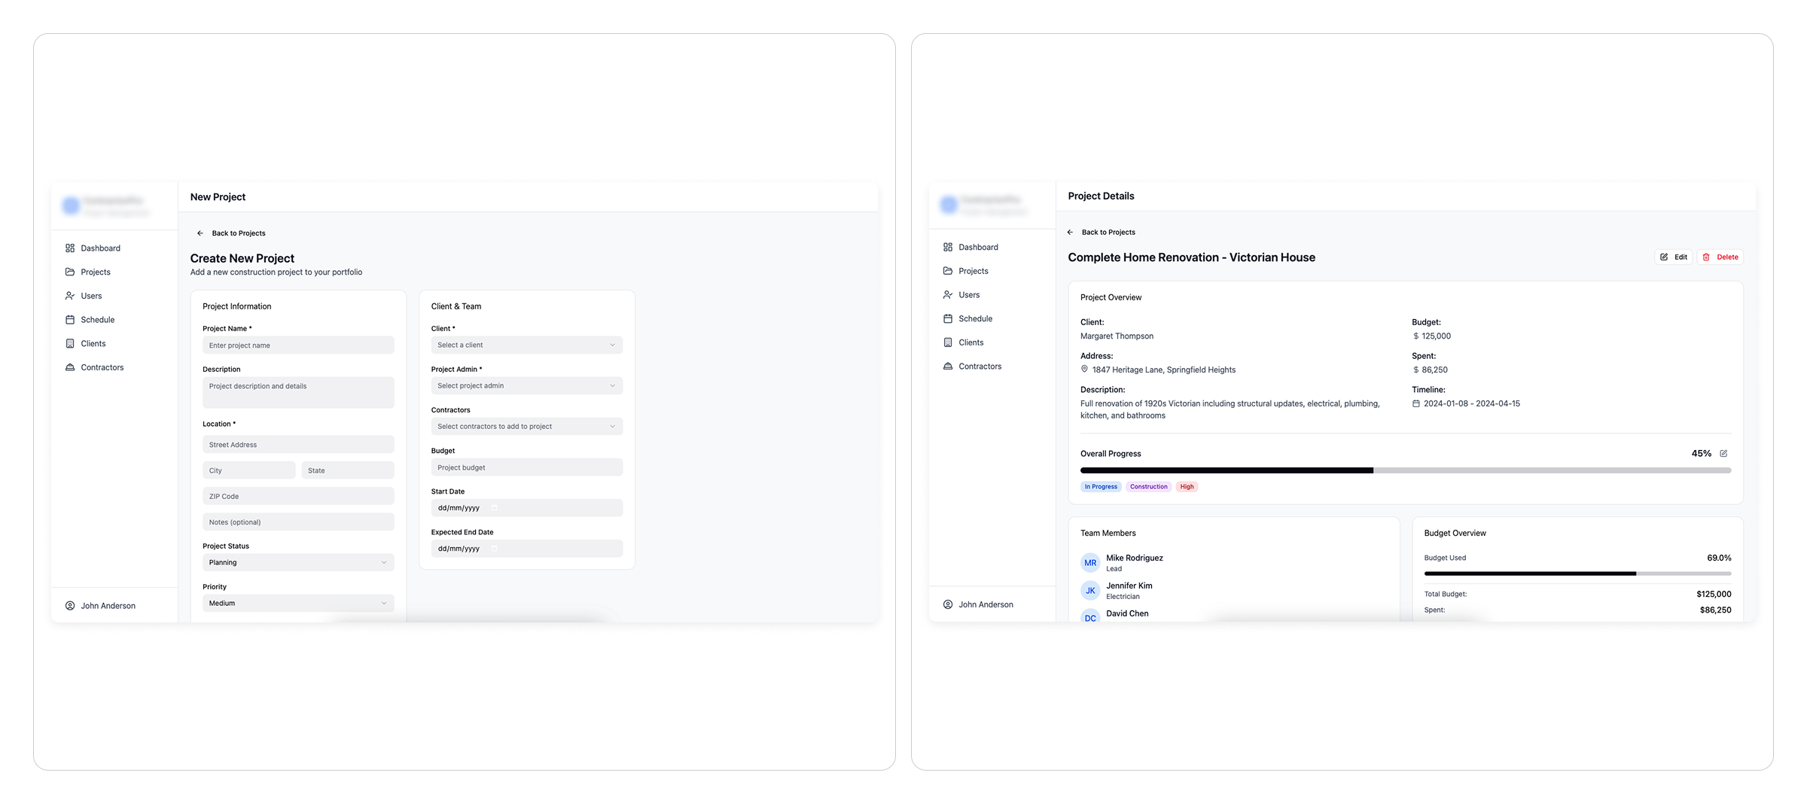Click the MR avatar for Mike Rodriguez

click(x=1089, y=563)
